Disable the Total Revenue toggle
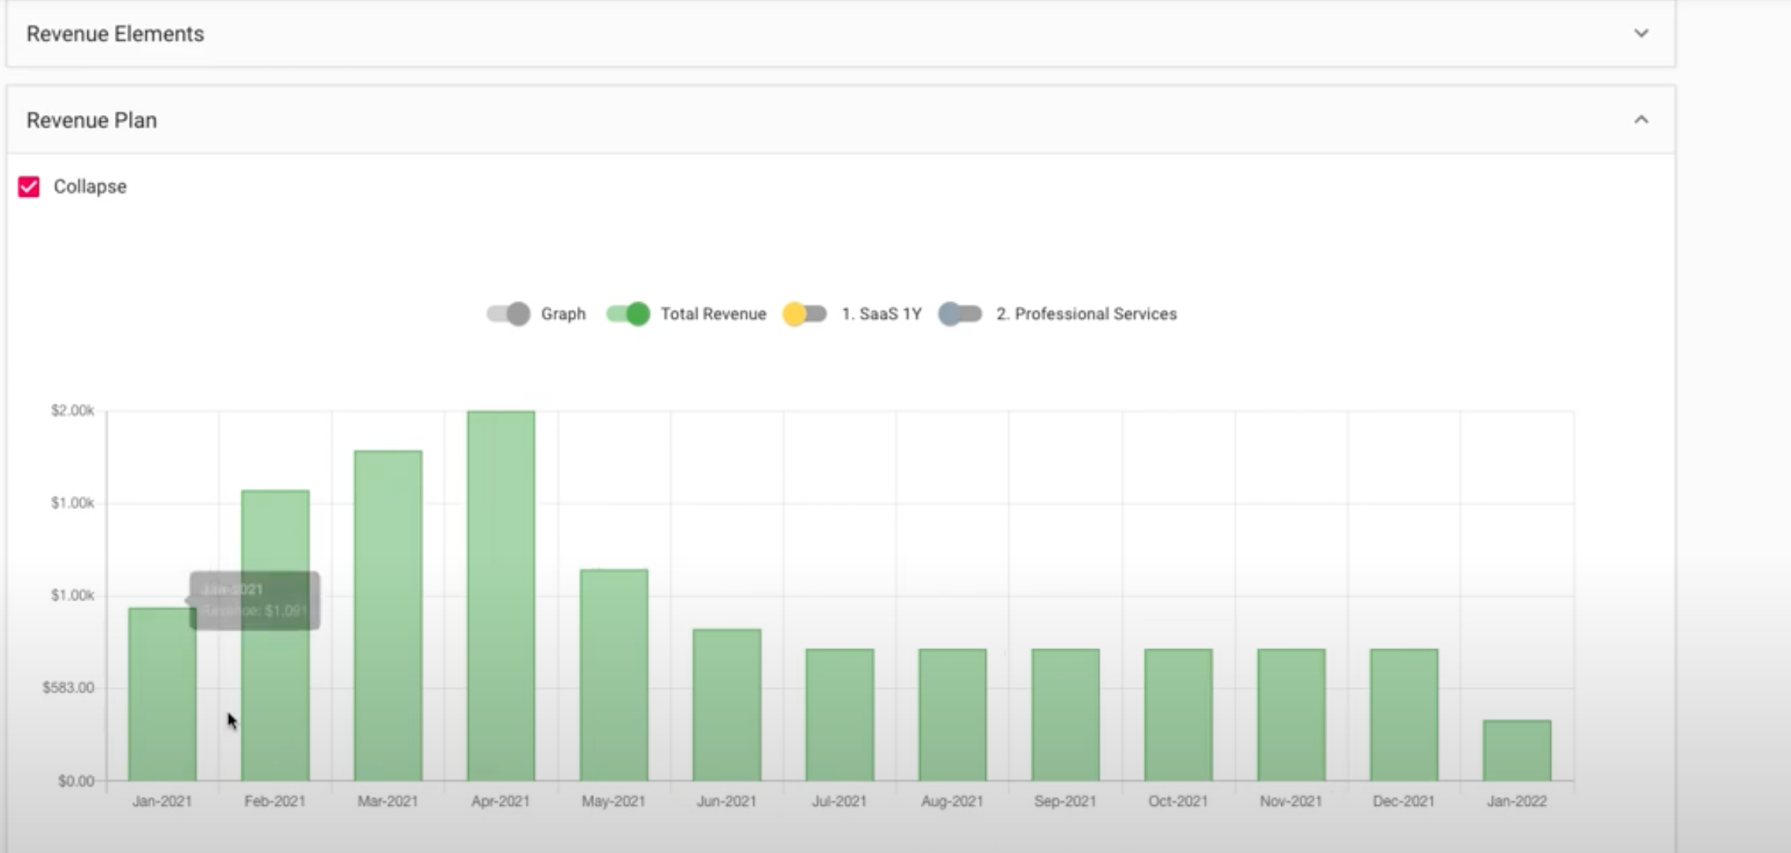1791x853 pixels. tap(628, 314)
